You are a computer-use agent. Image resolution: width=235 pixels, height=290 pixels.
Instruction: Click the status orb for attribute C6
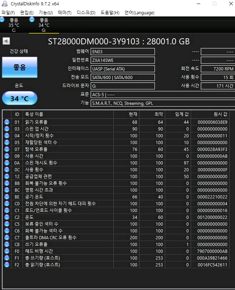pyautogui.click(x=7, y=231)
